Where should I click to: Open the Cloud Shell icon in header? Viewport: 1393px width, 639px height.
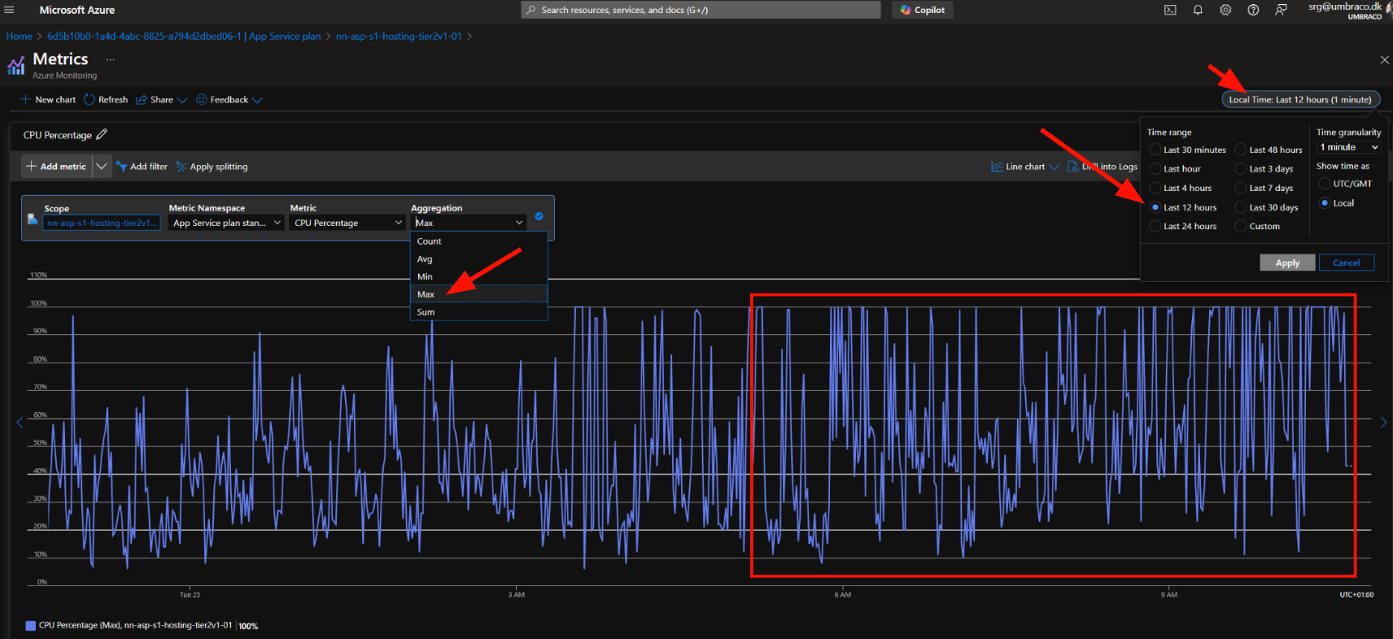pos(1170,10)
